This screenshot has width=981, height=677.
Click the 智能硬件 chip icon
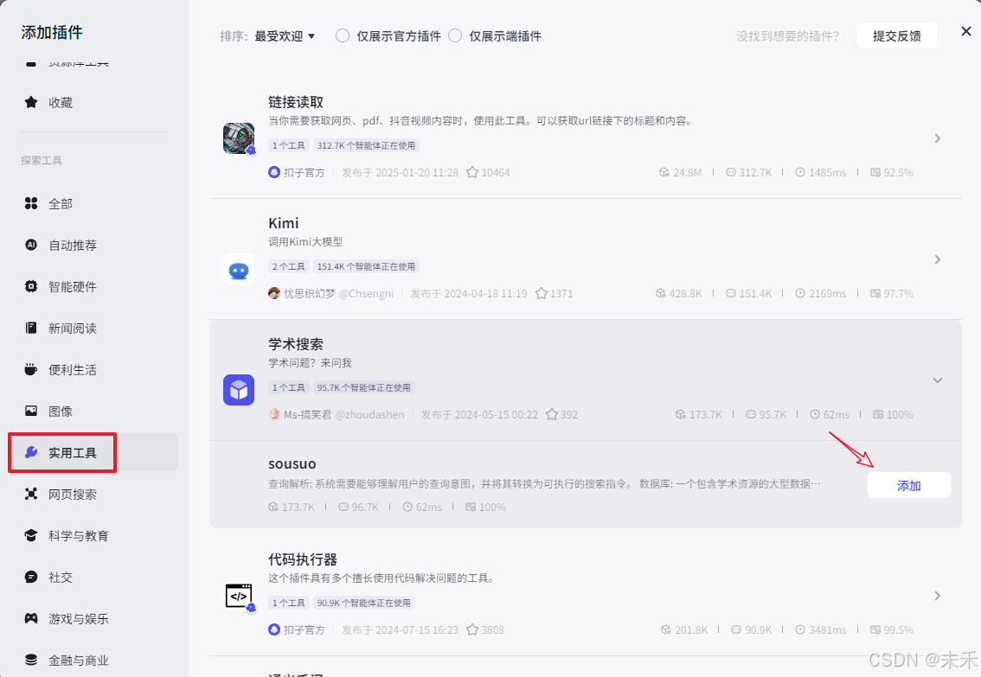[x=30, y=286]
